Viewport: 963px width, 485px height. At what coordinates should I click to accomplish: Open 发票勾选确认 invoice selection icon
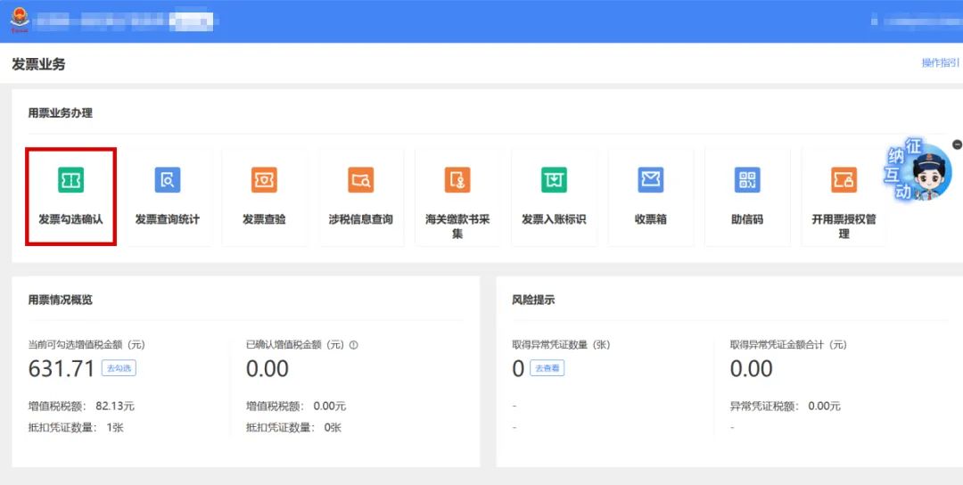click(70, 180)
